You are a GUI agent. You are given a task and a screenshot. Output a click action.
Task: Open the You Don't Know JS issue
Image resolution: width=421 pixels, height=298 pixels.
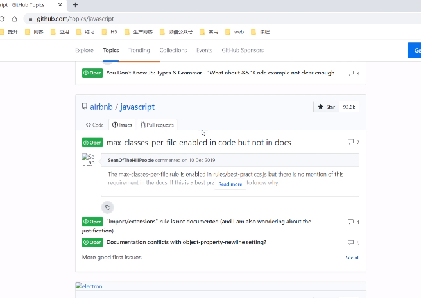coord(220,73)
